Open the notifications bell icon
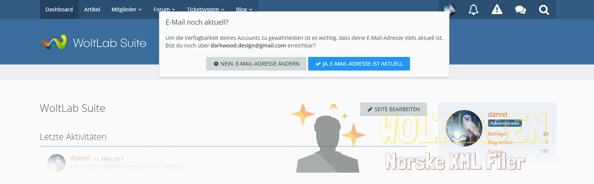This screenshot has width=594, height=184. point(473,9)
